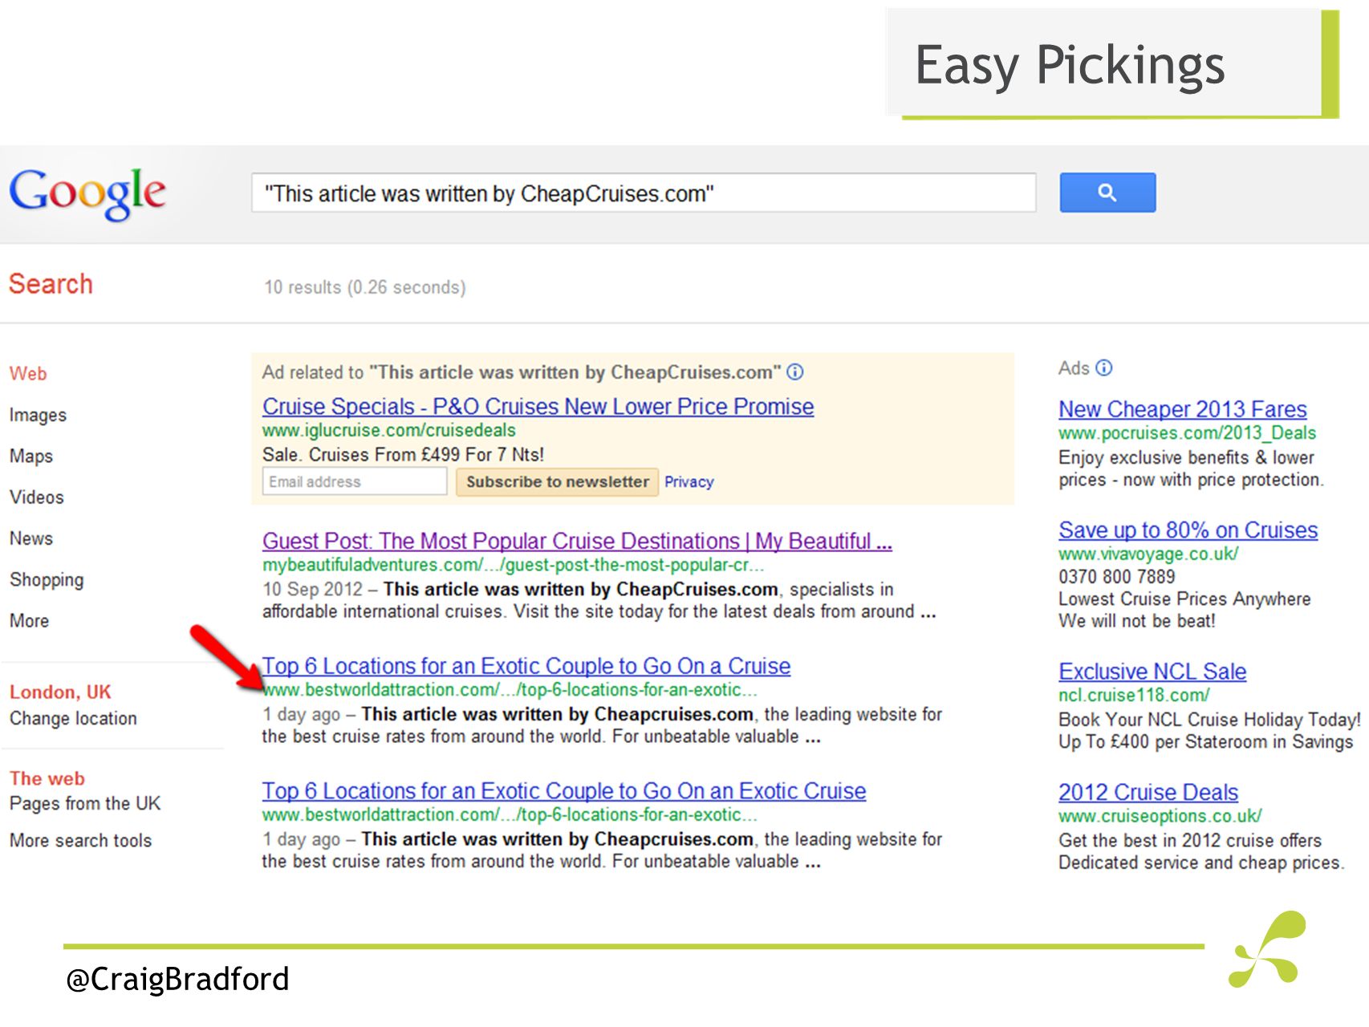Click the Google logo
Viewport: 1369px width, 1027px height.
click(87, 193)
